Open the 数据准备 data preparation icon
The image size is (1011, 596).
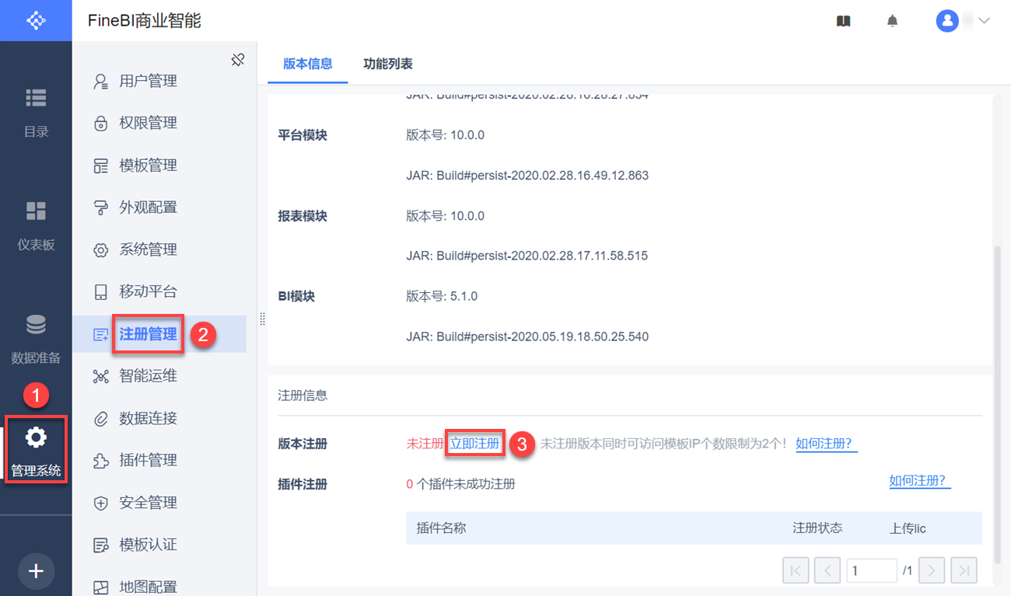pos(36,324)
